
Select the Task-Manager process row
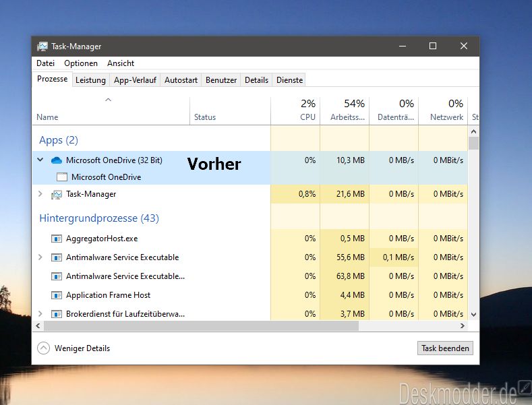pos(250,194)
